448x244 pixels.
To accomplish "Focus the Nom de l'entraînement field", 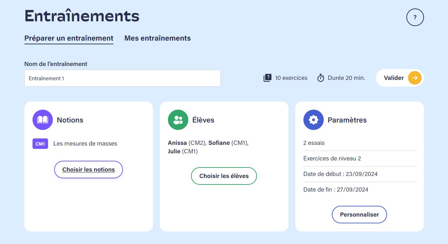I will click(122, 78).
